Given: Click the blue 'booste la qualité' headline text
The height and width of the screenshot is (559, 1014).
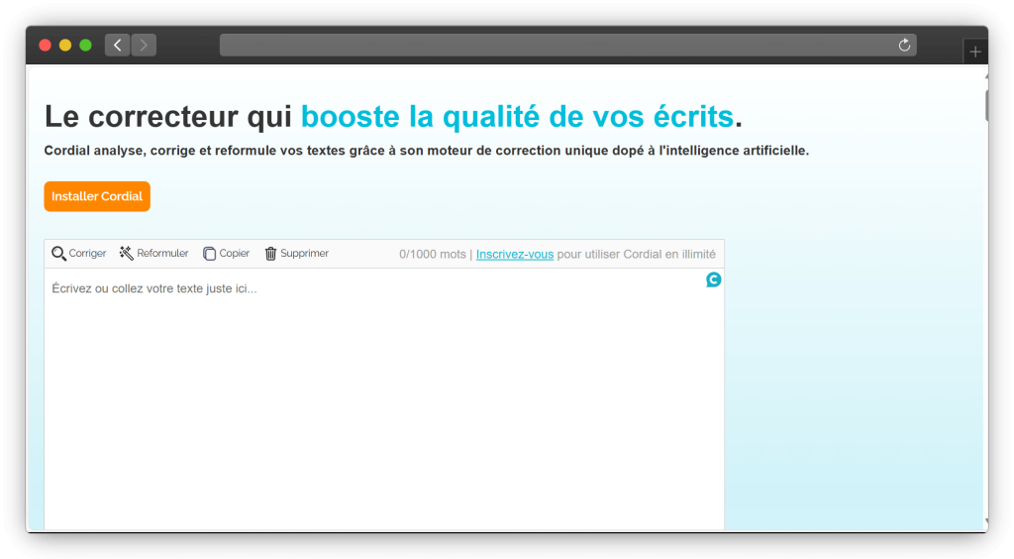Looking at the screenshot, I should [x=517, y=117].
